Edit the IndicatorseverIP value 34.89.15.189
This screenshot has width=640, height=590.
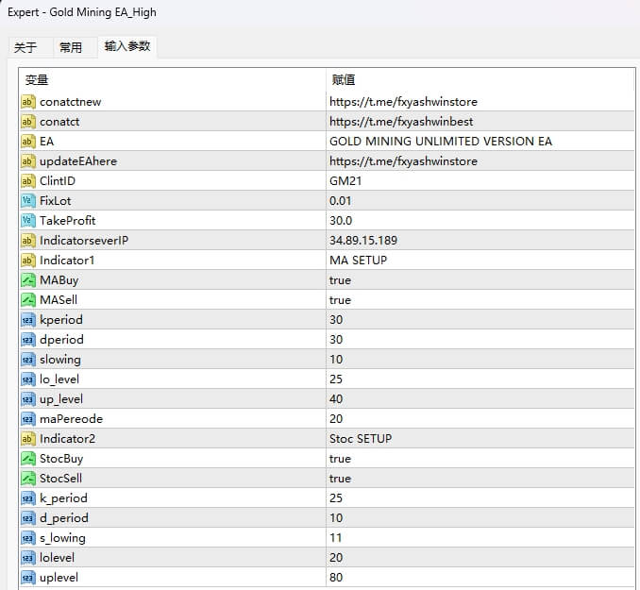click(363, 241)
